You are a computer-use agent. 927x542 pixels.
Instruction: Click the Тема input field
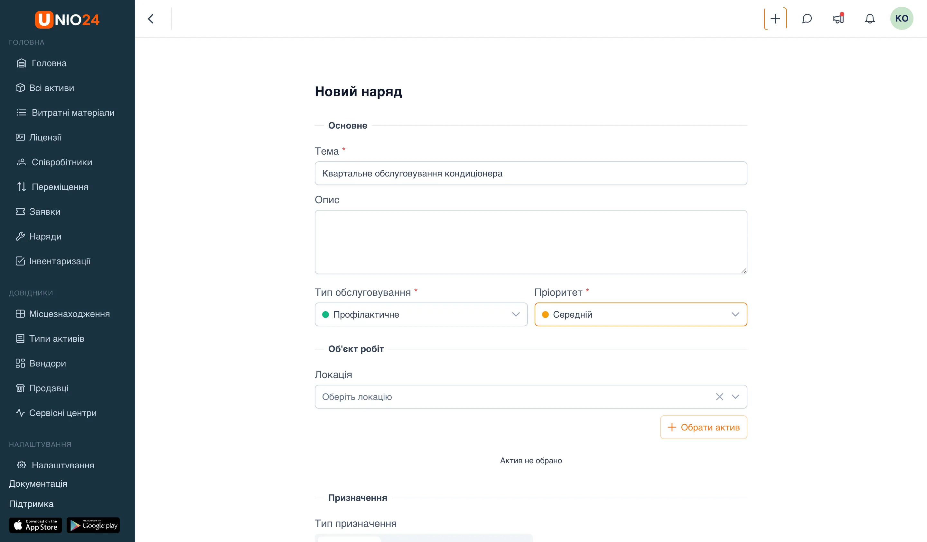click(x=531, y=173)
